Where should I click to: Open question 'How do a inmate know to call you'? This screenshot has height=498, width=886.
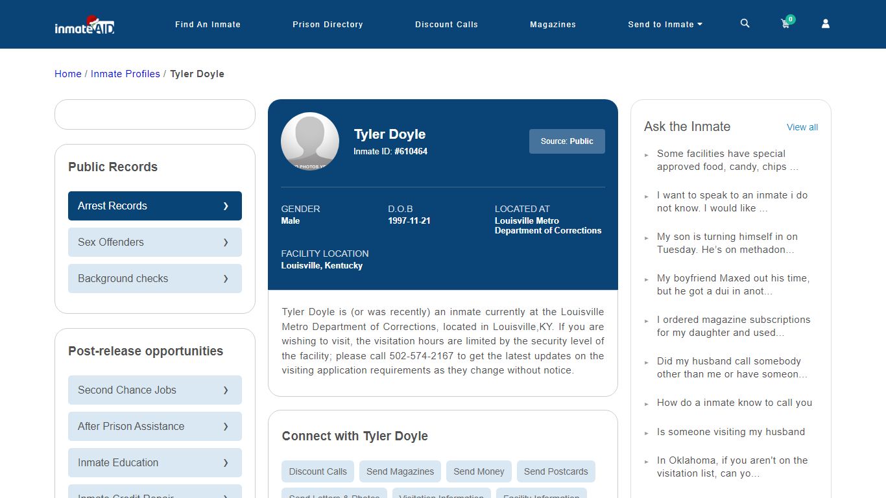pos(734,403)
